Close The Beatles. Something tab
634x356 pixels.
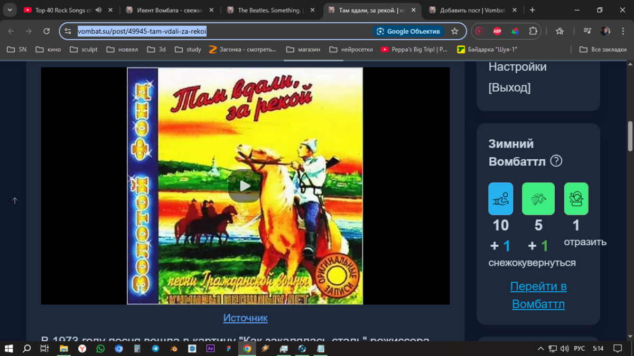coord(313,10)
